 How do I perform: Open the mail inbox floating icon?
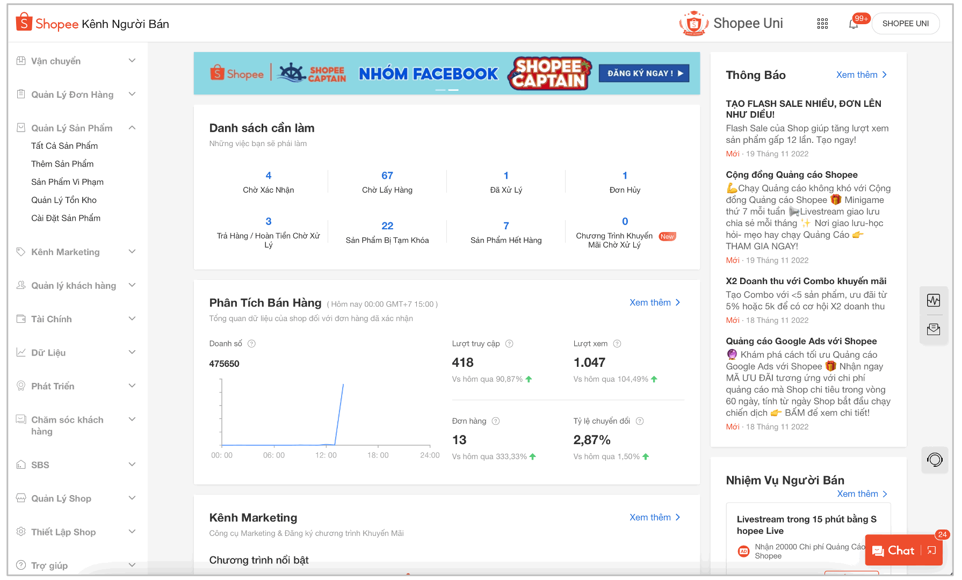(x=934, y=329)
